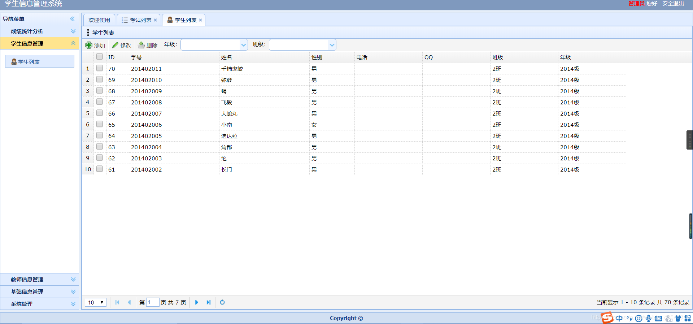Sort by the 性别 column header
Screen dimensions: 693x324
click(x=332, y=57)
